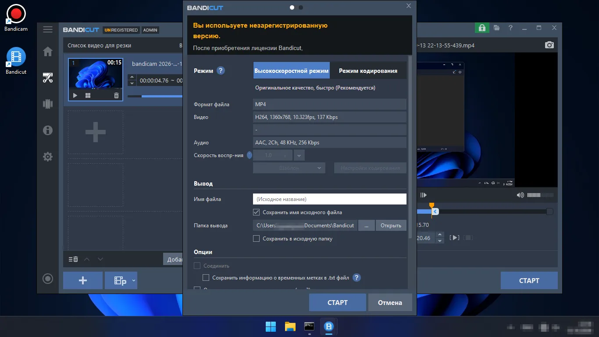Image resolution: width=599 pixels, height=337 pixels.
Task: Toggle "Сохранить имя исходного файла" checkbox
Action: pyautogui.click(x=257, y=212)
